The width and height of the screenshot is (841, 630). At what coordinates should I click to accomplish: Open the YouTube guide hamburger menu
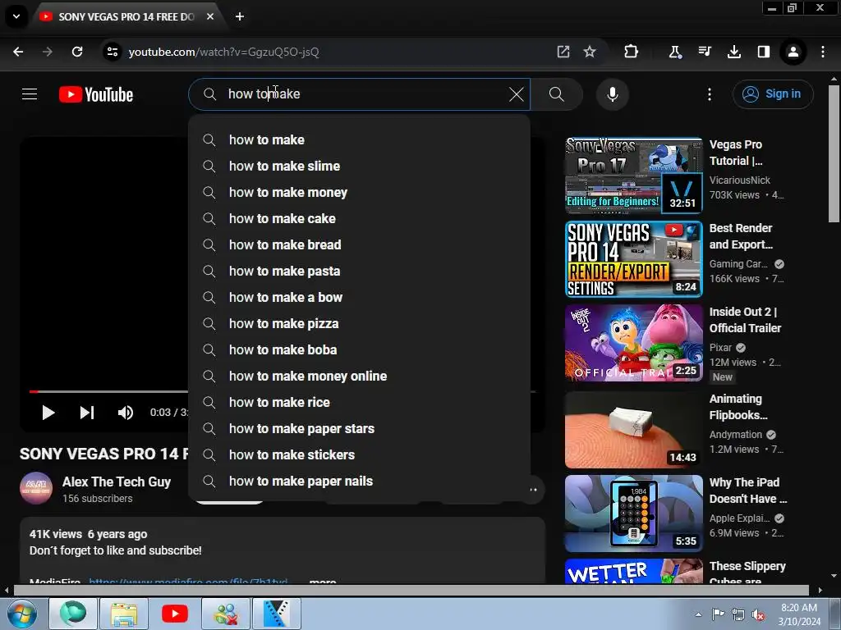30,94
